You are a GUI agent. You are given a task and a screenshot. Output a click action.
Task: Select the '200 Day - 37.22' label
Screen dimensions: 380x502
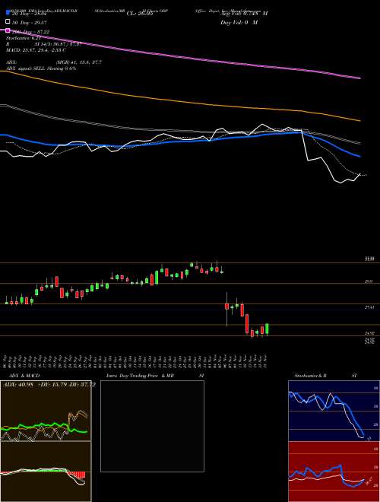pos(31,32)
